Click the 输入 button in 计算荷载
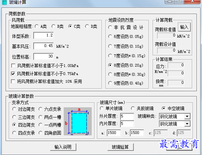 (x=184, y=27)
